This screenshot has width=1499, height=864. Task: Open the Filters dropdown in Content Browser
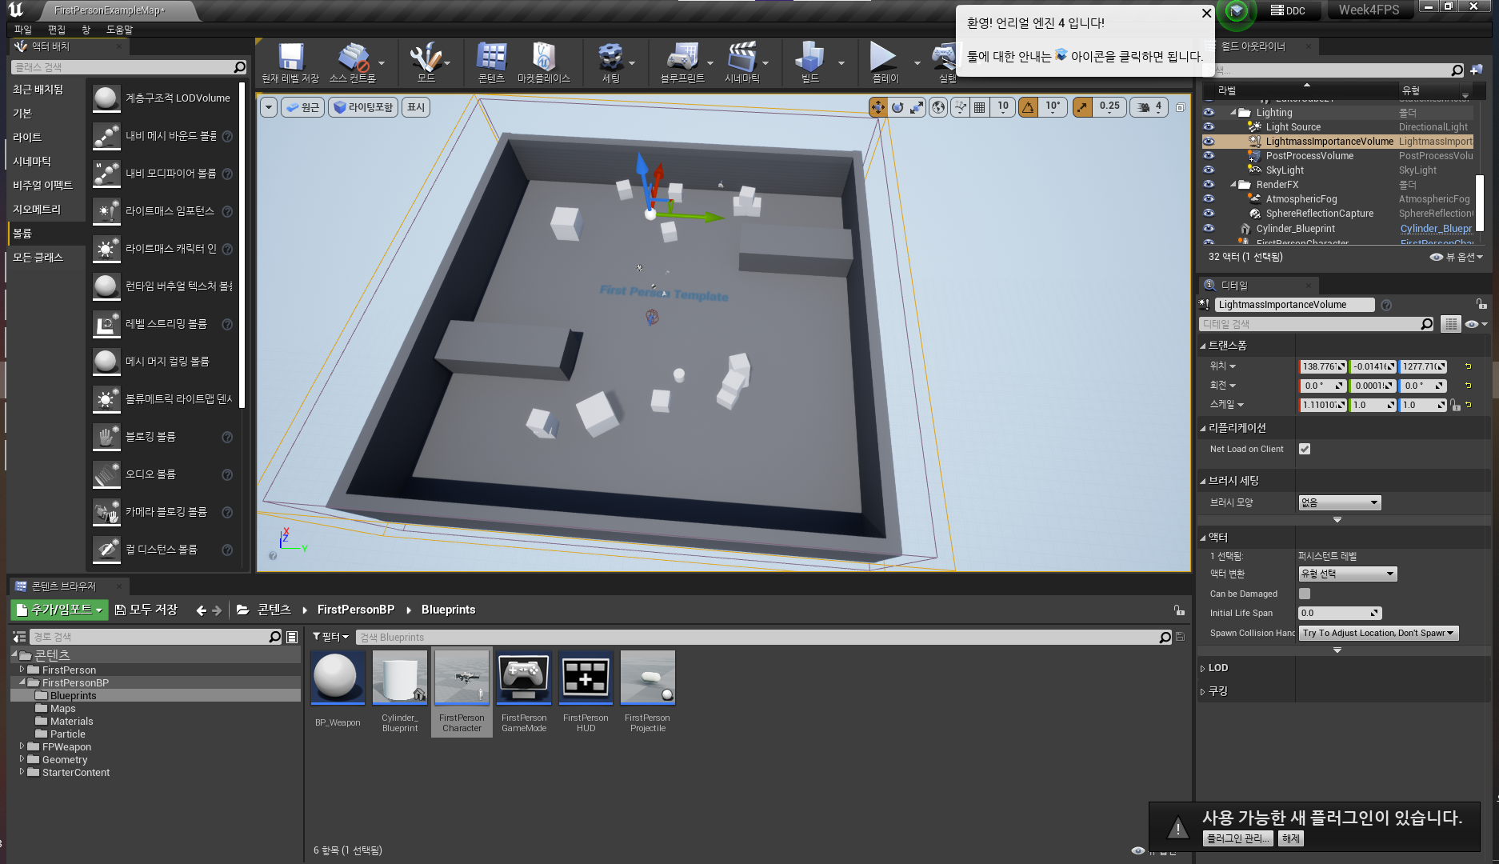[x=330, y=637]
